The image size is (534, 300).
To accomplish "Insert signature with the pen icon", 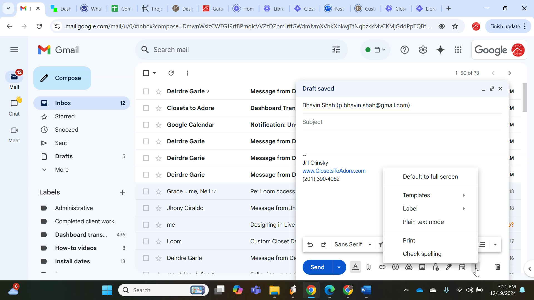I will pyautogui.click(x=449, y=267).
